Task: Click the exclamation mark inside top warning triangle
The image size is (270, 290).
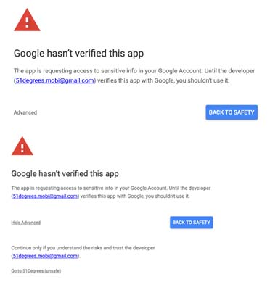Action: [x=27, y=22]
